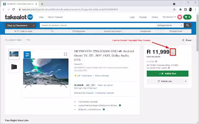Click the browser back arrow
Image resolution: width=199 pixels, height=124 pixels.
coord(3,10)
